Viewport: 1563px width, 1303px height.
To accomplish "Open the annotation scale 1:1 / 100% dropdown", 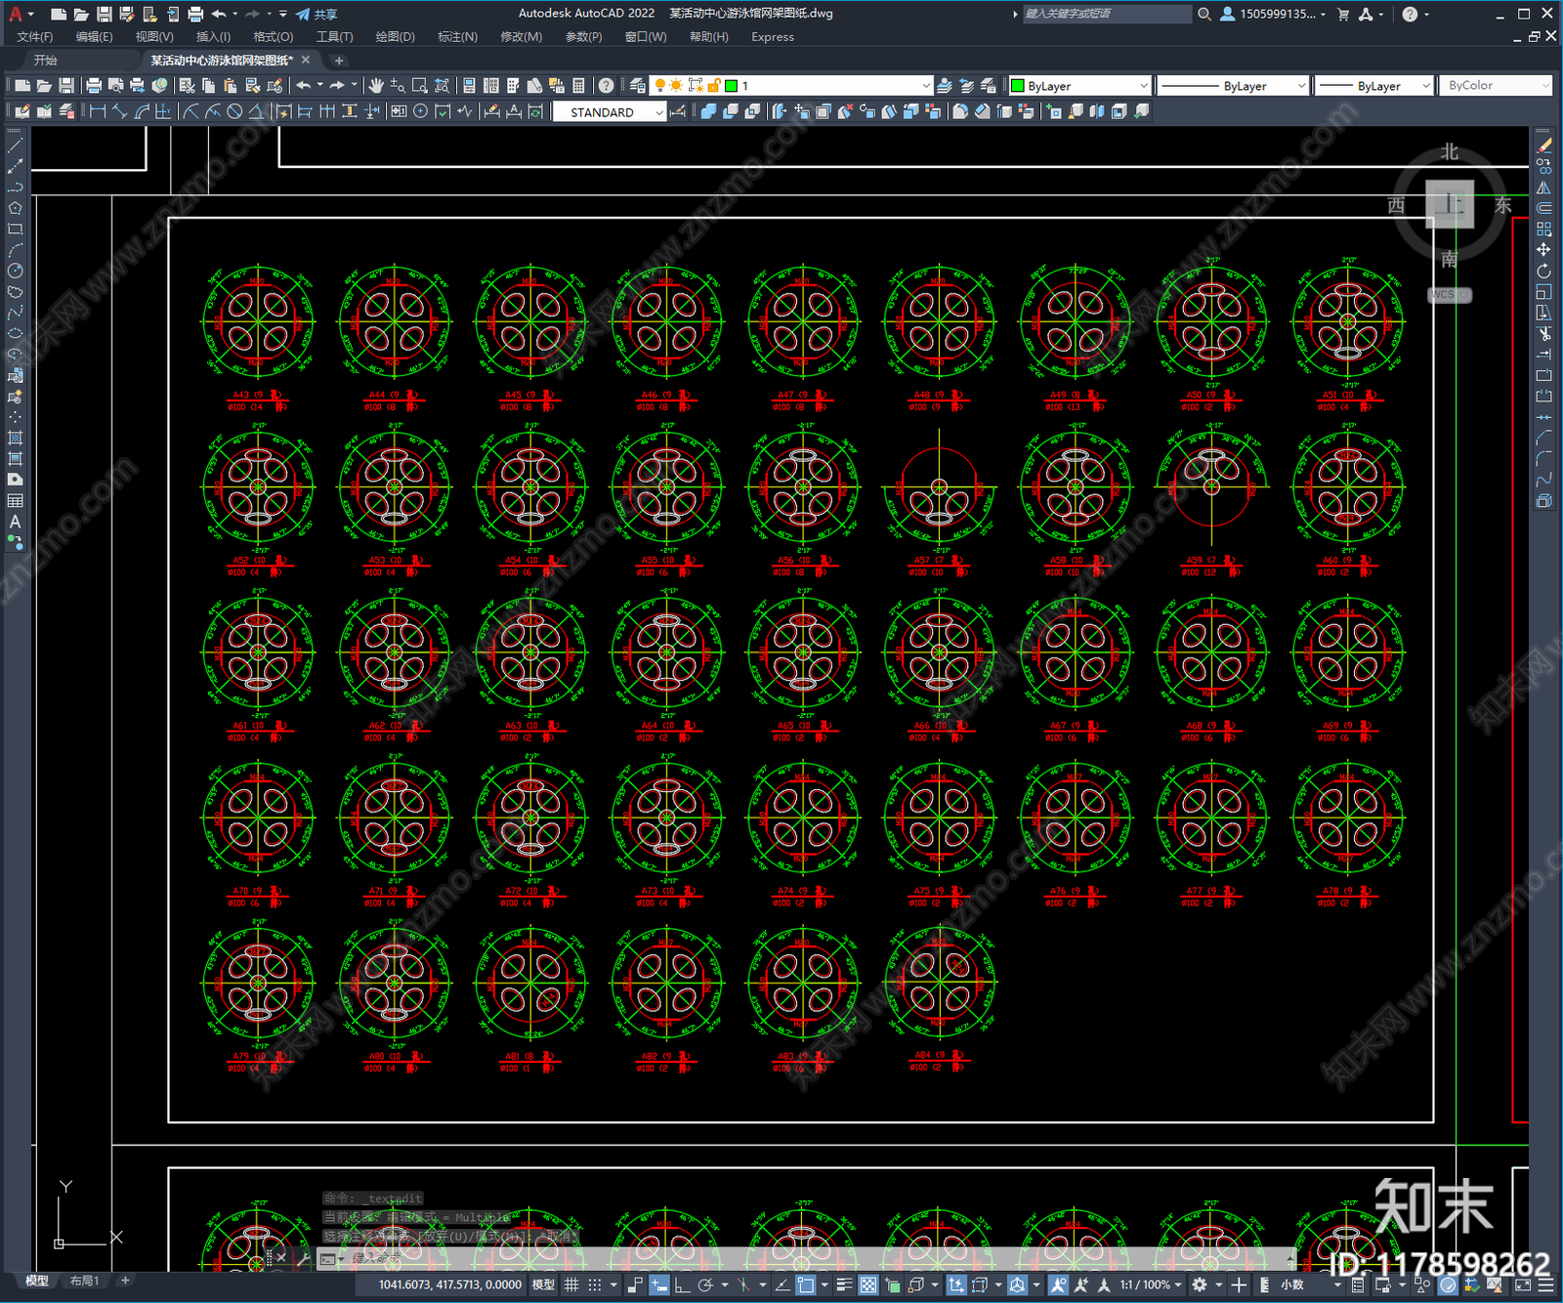I will coord(1150,1285).
